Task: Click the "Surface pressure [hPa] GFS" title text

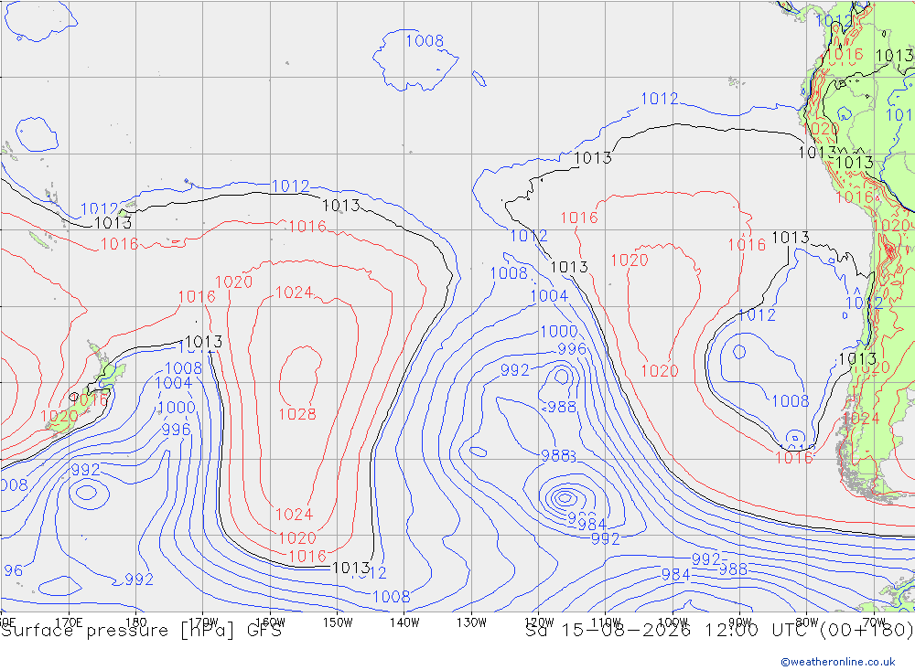Action: click(141, 631)
